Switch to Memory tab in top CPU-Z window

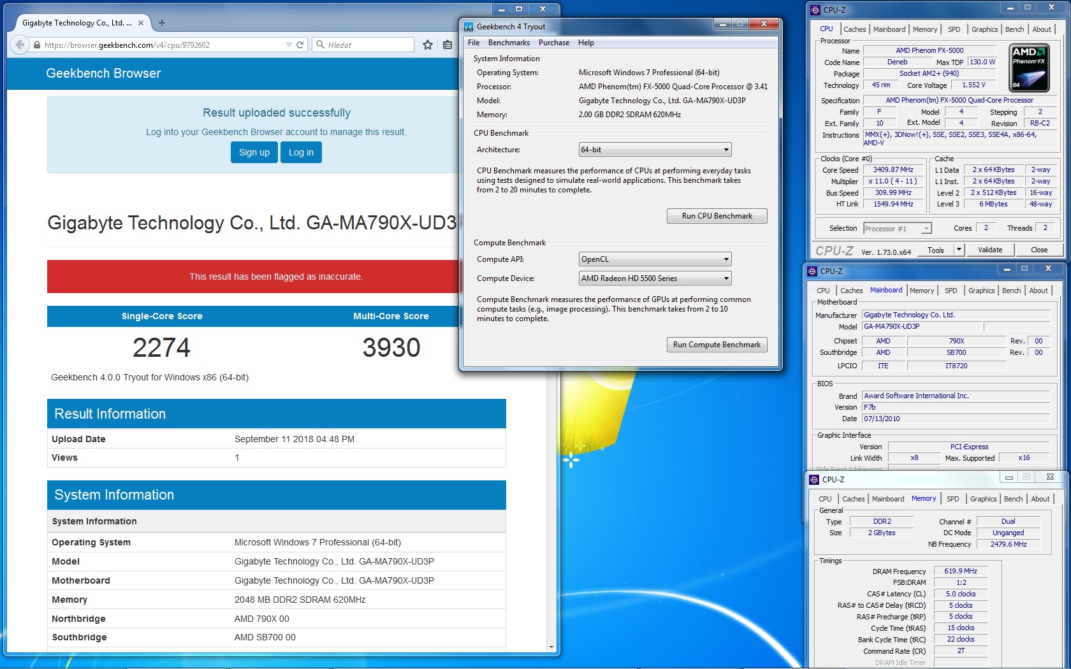pos(925,29)
